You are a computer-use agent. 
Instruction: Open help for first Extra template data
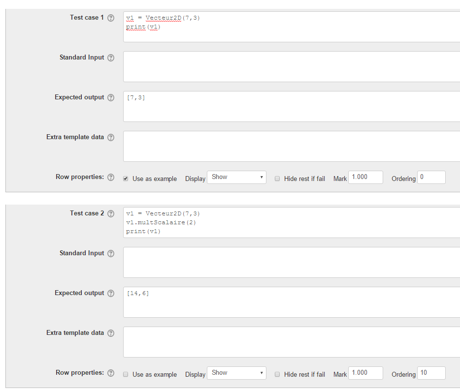point(111,137)
